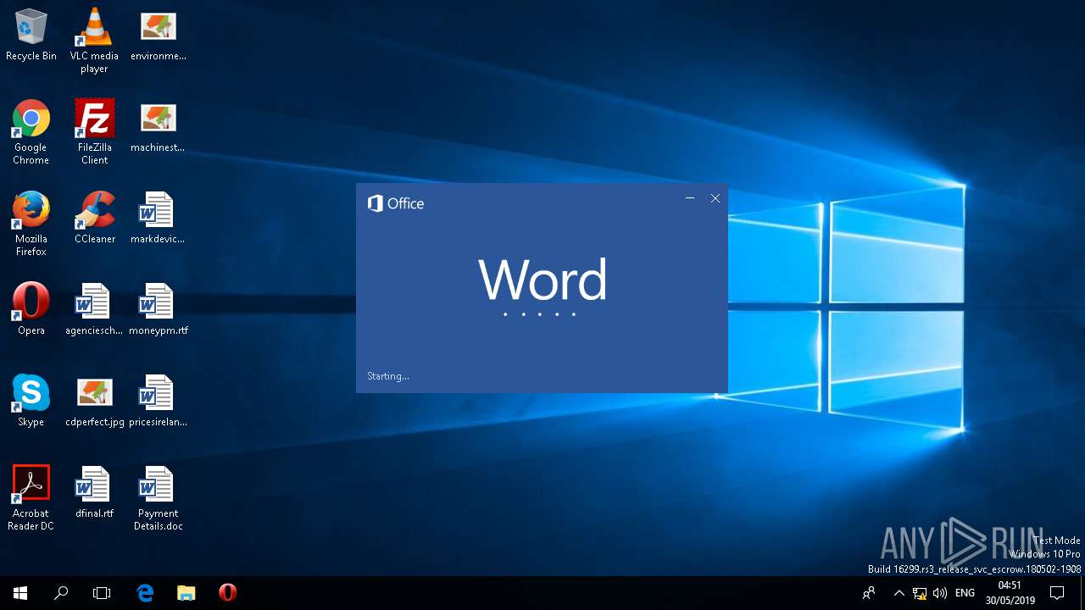This screenshot has height=610, width=1085.
Task: Select the Opera desktop shortcut
Action: (31, 310)
